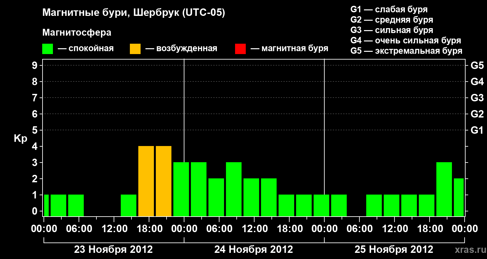487x259 pixels.
Task: Click the 'G1 — слабая буря' legend line
Action: [389, 9]
